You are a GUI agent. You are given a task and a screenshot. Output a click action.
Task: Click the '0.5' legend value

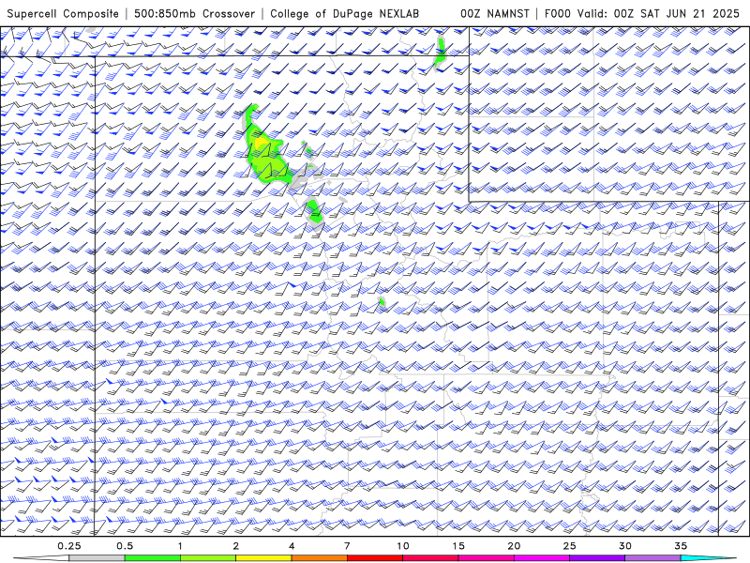[x=125, y=546]
